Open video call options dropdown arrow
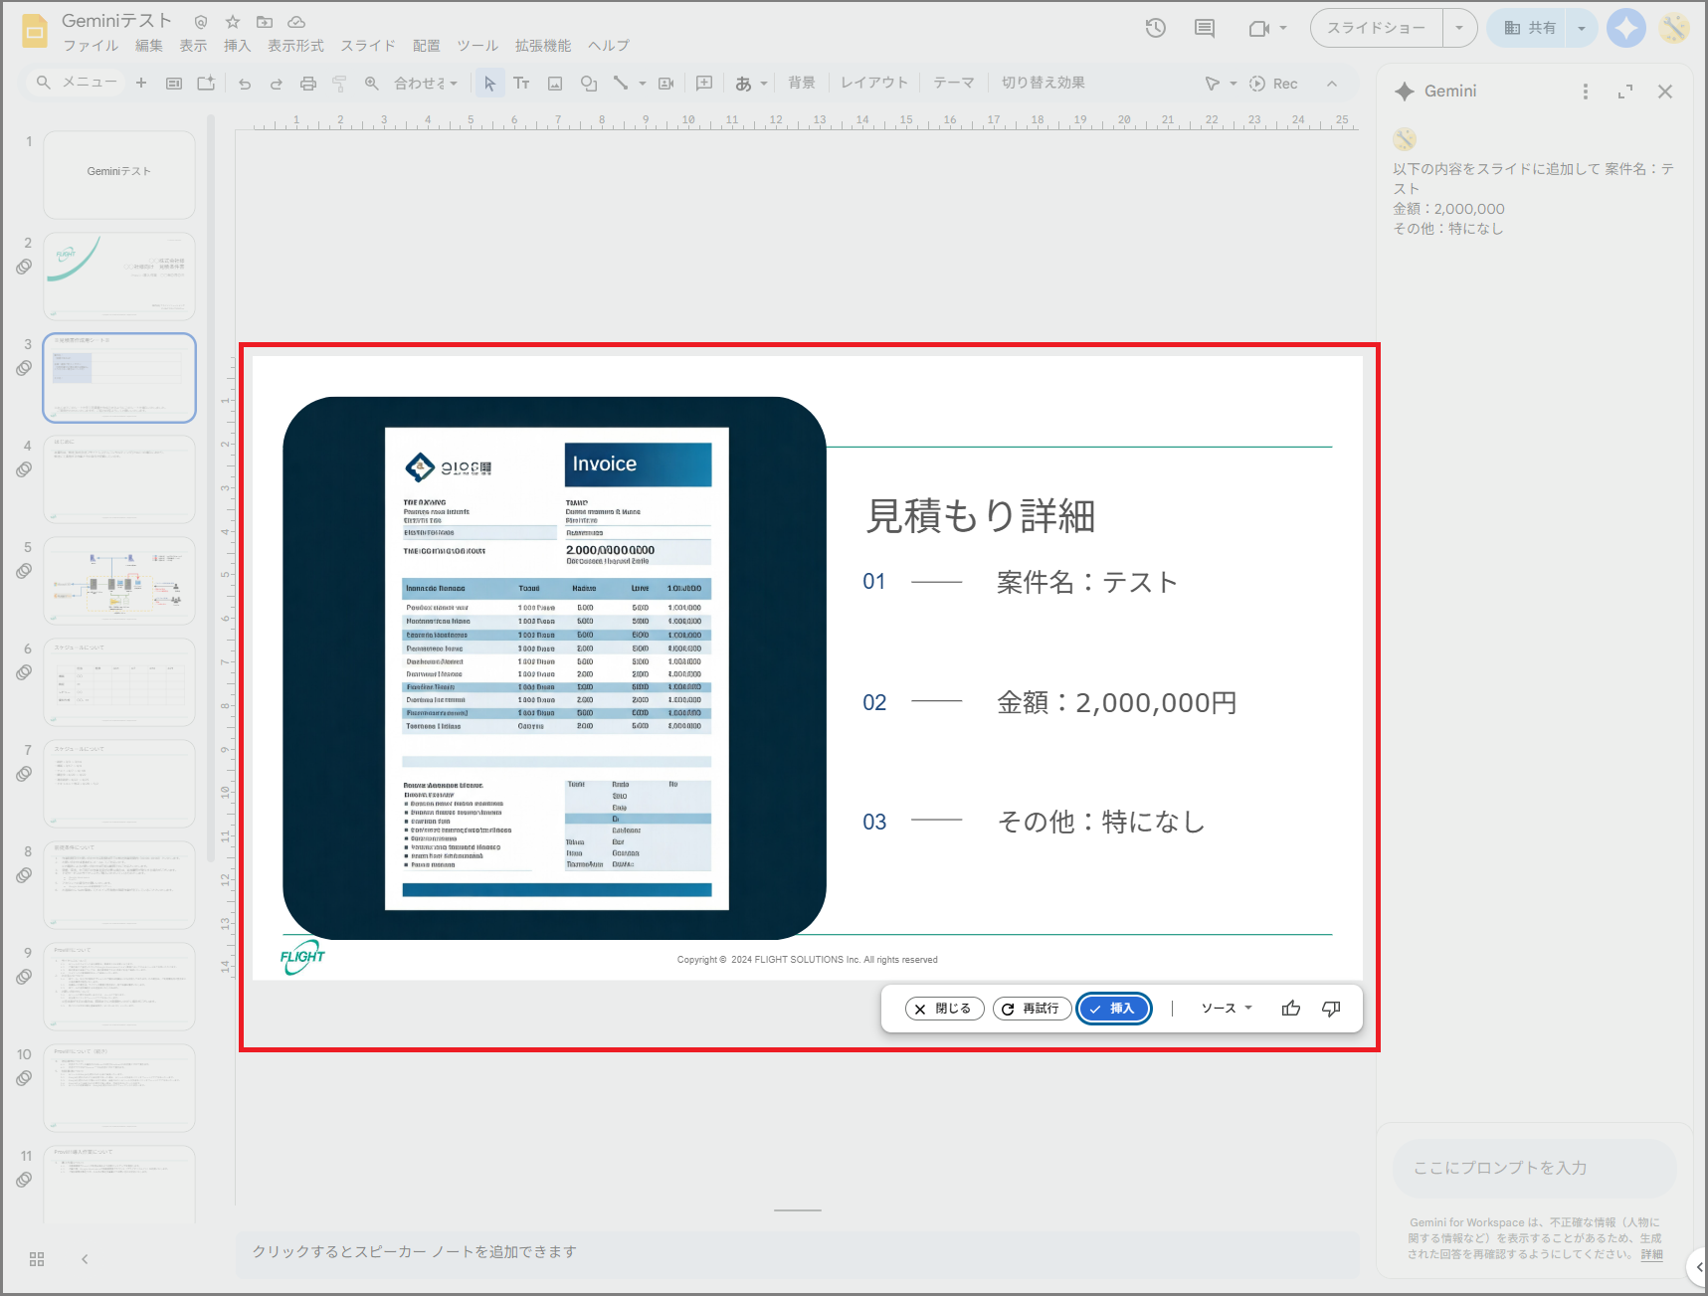The image size is (1708, 1296). [1283, 28]
